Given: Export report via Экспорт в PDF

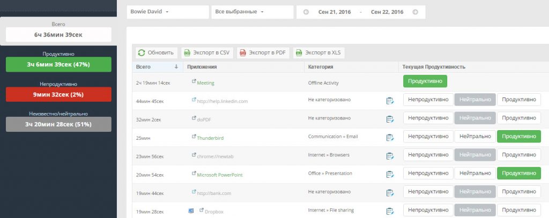Looking at the screenshot, I should pyautogui.click(x=263, y=53).
